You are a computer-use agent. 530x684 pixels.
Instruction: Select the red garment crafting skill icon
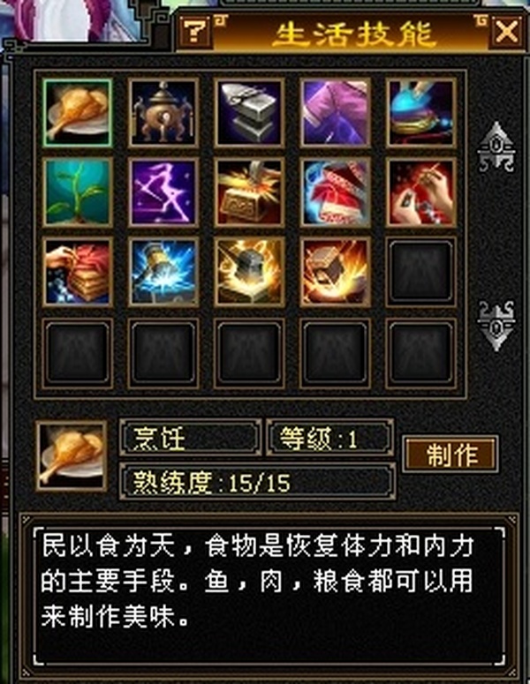(x=336, y=192)
